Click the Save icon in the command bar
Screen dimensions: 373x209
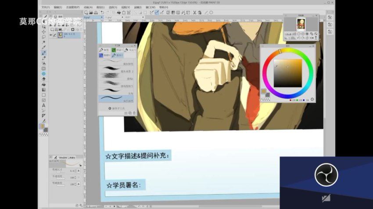(x=96, y=13)
